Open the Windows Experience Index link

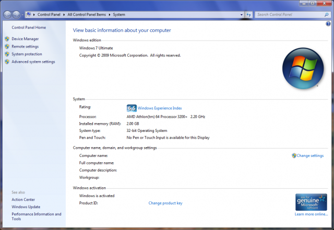160,108
